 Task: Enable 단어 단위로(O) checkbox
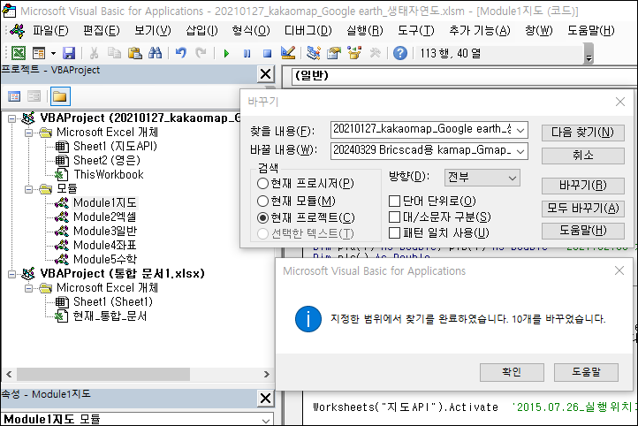pyautogui.click(x=394, y=201)
